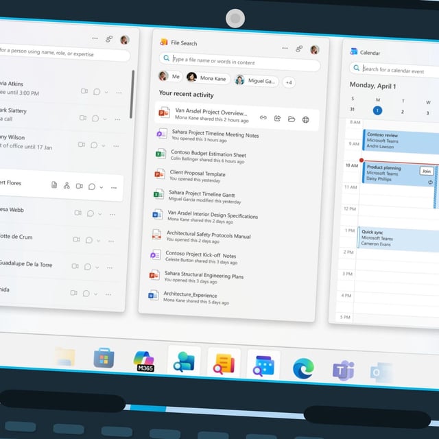Open Microsoft Teams from taskbar

tap(343, 370)
